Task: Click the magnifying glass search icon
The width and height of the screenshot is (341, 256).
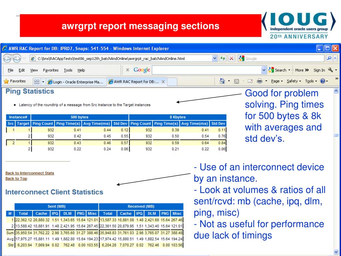Action: pos(329,58)
